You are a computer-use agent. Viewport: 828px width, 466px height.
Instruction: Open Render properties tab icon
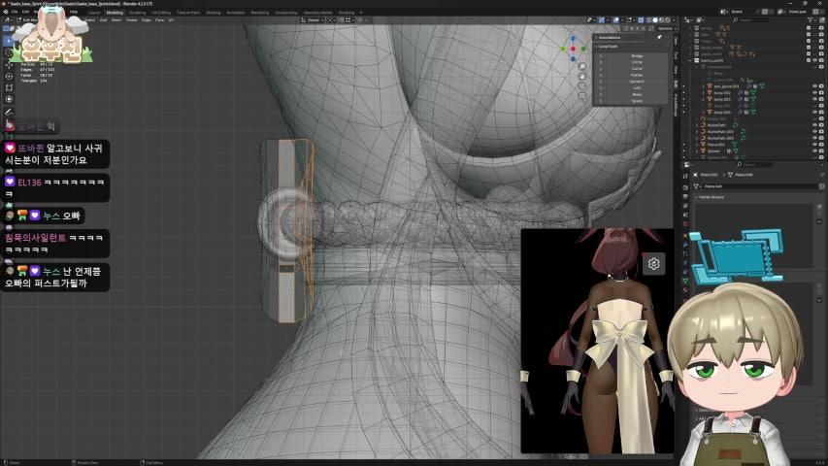[685, 187]
